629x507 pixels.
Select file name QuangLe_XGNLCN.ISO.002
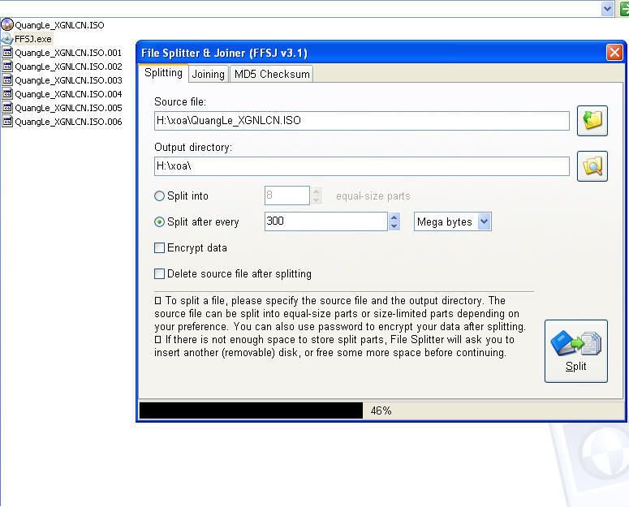[x=68, y=67]
